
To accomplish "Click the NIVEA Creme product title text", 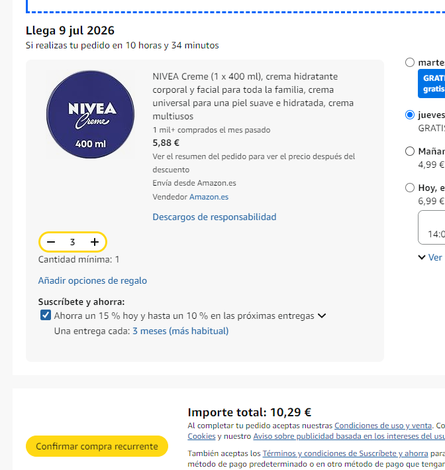I will tap(253, 96).
